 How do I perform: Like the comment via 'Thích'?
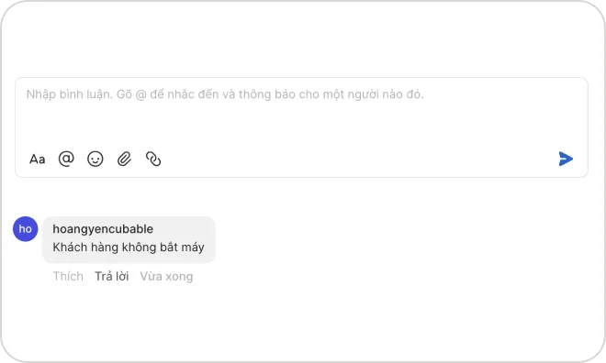point(68,276)
